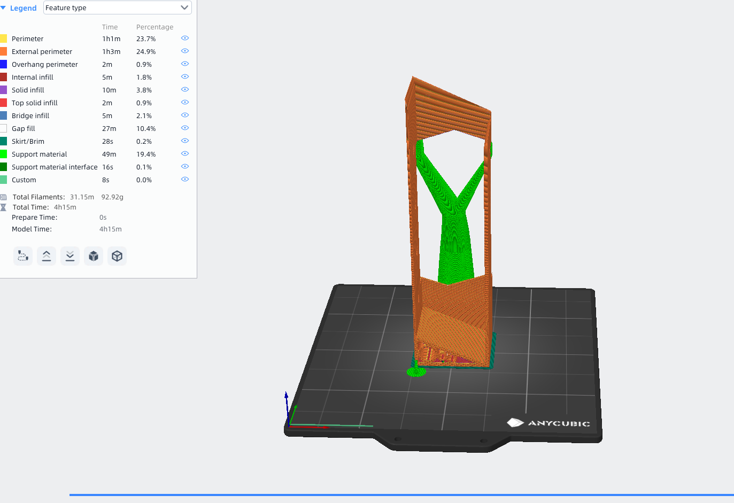Click the dropdown chevron arrow of view type
Image resolution: width=734 pixels, height=503 pixels.
click(184, 7)
